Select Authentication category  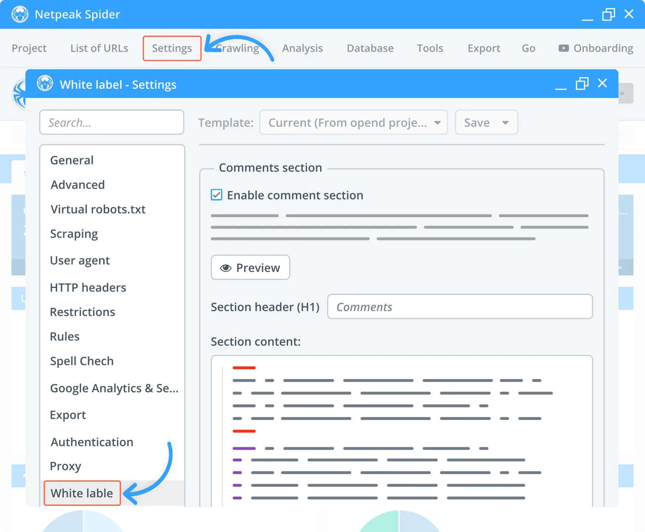[x=92, y=442]
